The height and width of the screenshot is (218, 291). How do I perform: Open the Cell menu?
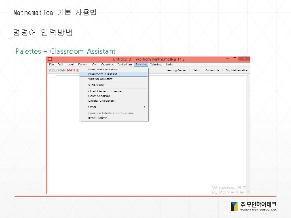click(x=95, y=65)
